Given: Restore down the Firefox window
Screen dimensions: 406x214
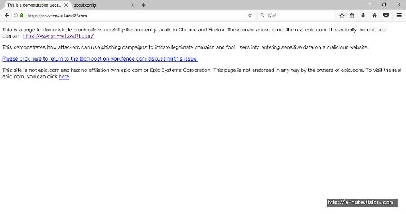Looking at the screenshot, I should point(384,4).
